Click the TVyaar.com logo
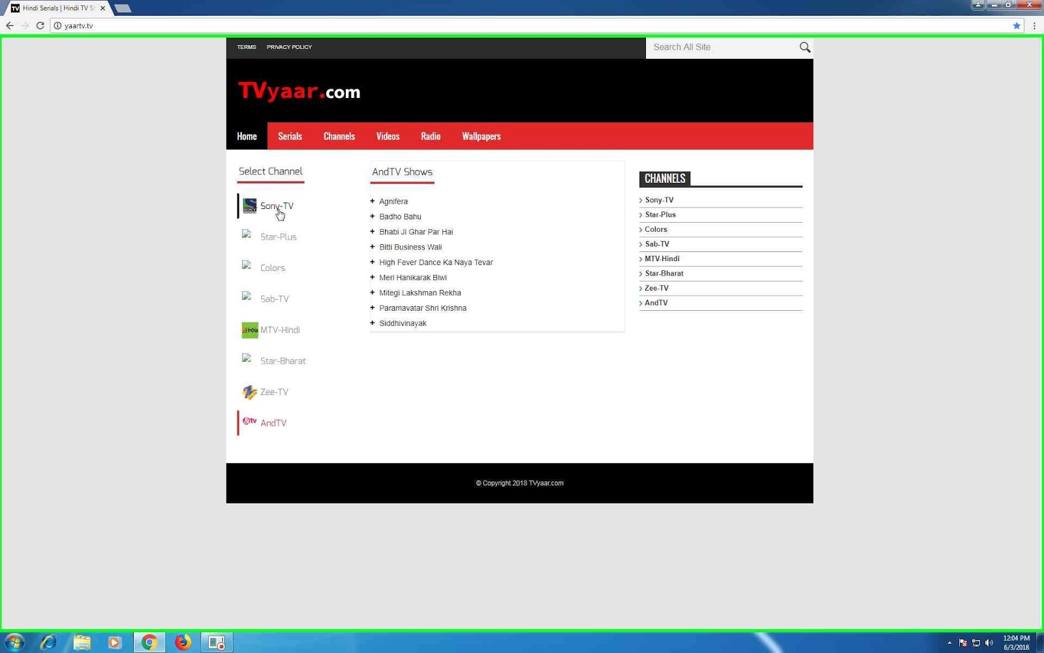1044x653 pixels. [299, 91]
